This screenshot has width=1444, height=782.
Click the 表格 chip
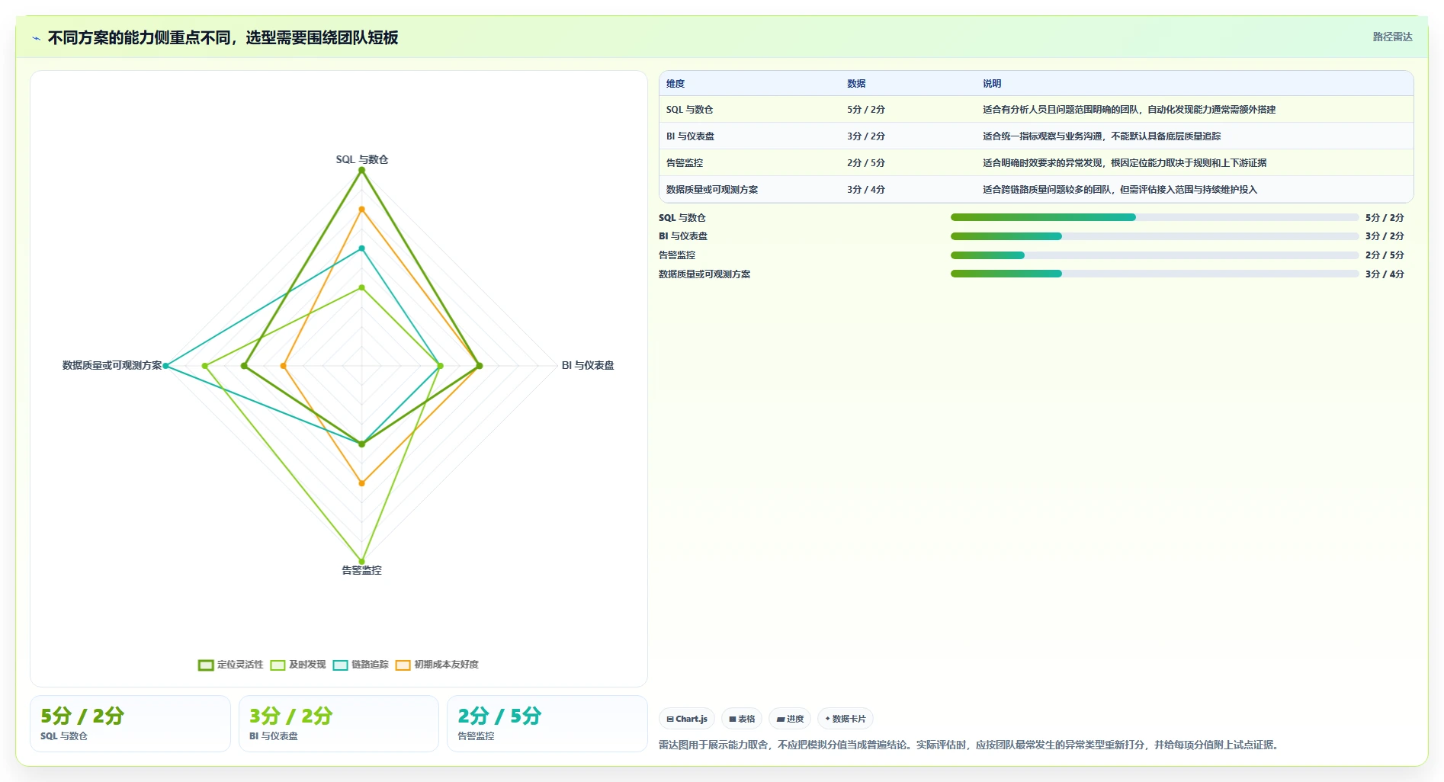click(x=742, y=719)
